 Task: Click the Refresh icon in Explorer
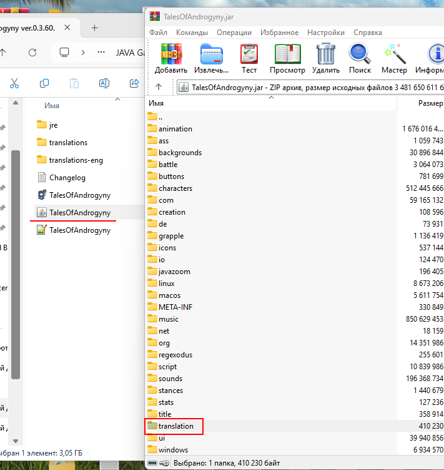pyautogui.click(x=32, y=53)
